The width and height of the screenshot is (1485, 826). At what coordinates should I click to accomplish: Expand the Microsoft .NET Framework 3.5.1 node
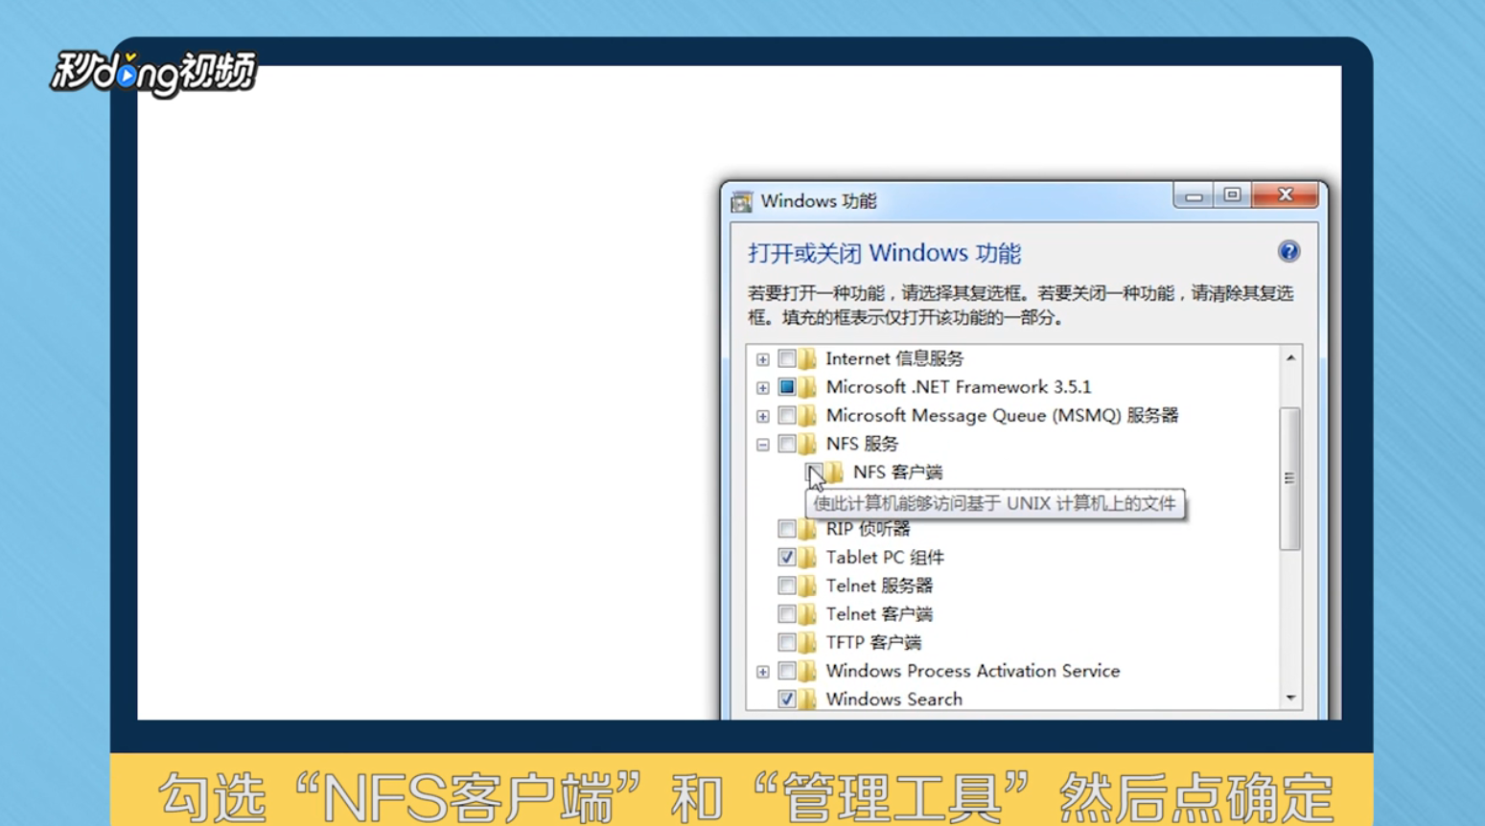click(x=762, y=388)
